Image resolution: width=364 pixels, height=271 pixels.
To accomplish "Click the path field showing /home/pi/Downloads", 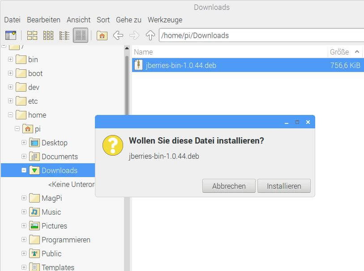I will tap(260, 35).
